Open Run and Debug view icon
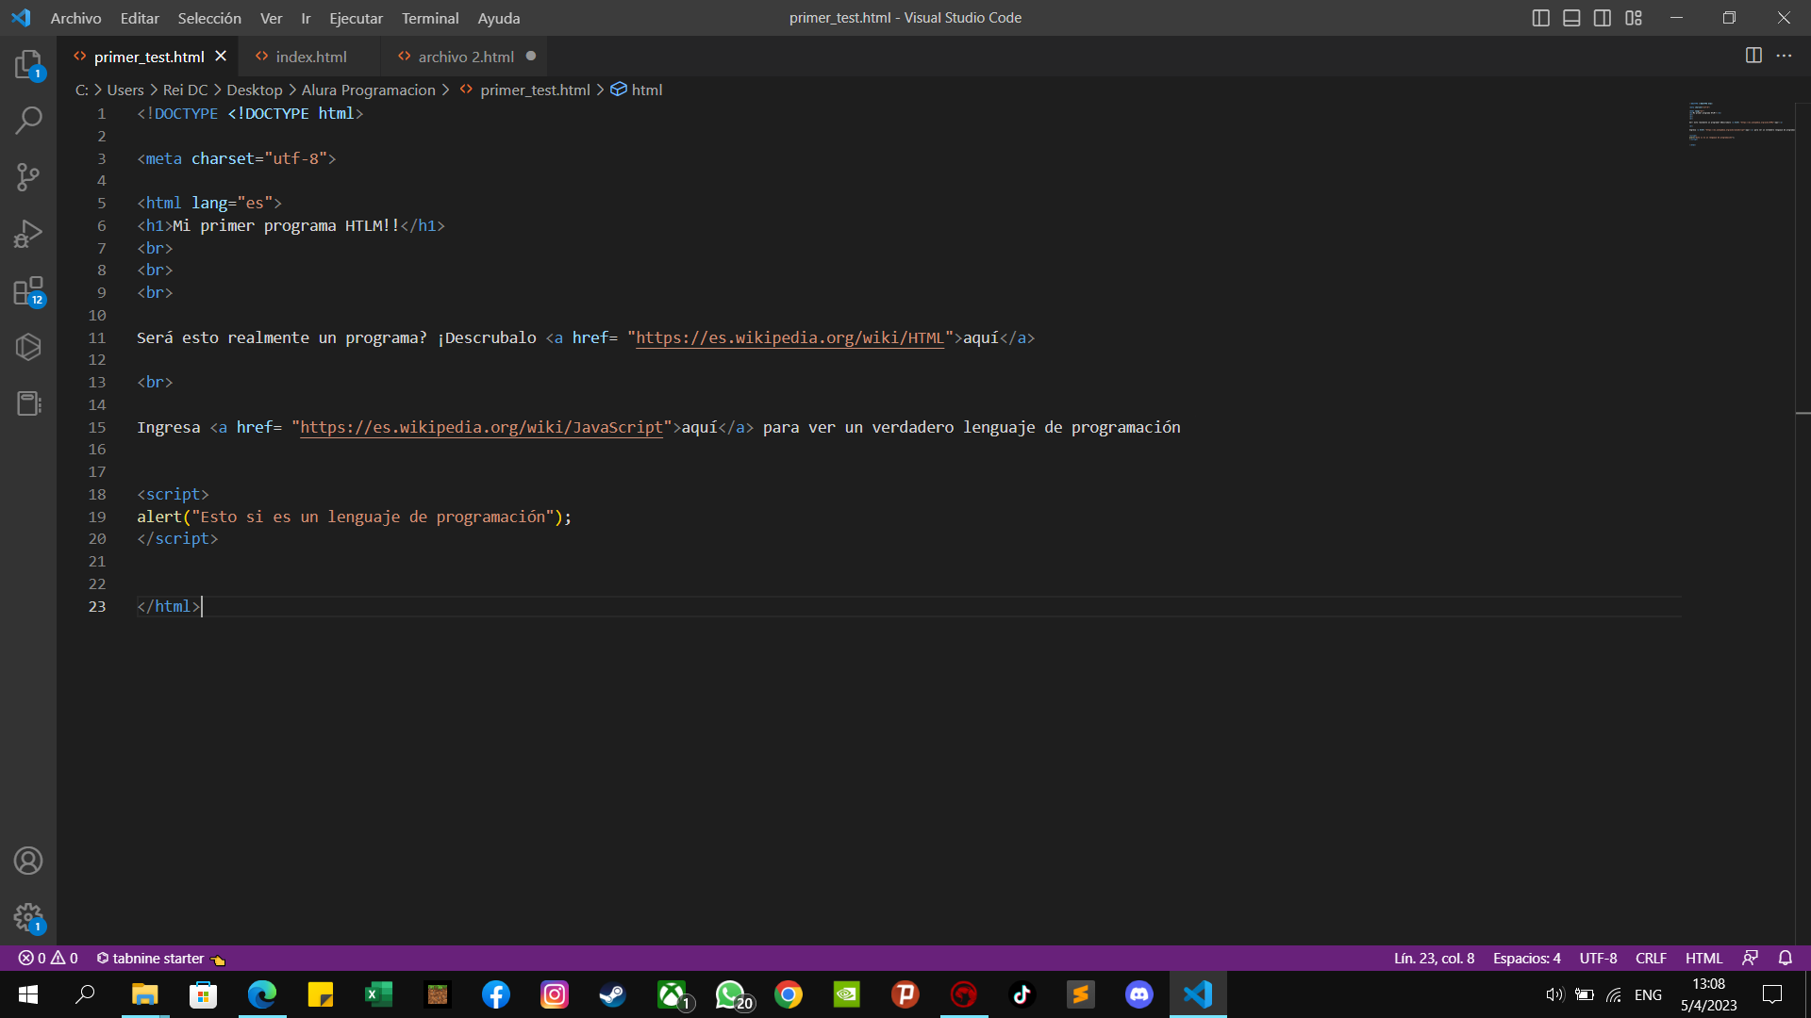This screenshot has width=1811, height=1018. click(x=28, y=234)
